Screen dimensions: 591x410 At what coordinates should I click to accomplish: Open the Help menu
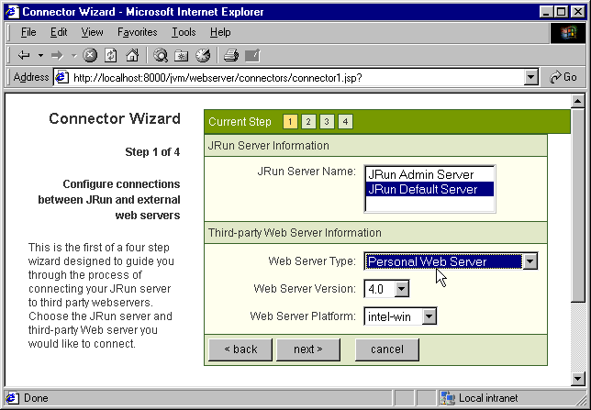tap(220, 32)
